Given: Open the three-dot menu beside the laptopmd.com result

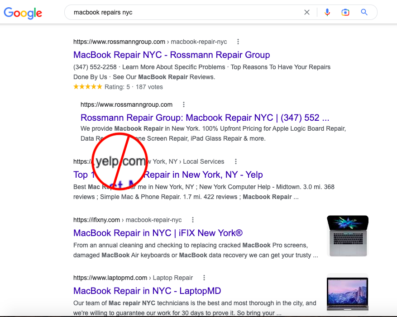Looking at the screenshot, I should (x=204, y=278).
